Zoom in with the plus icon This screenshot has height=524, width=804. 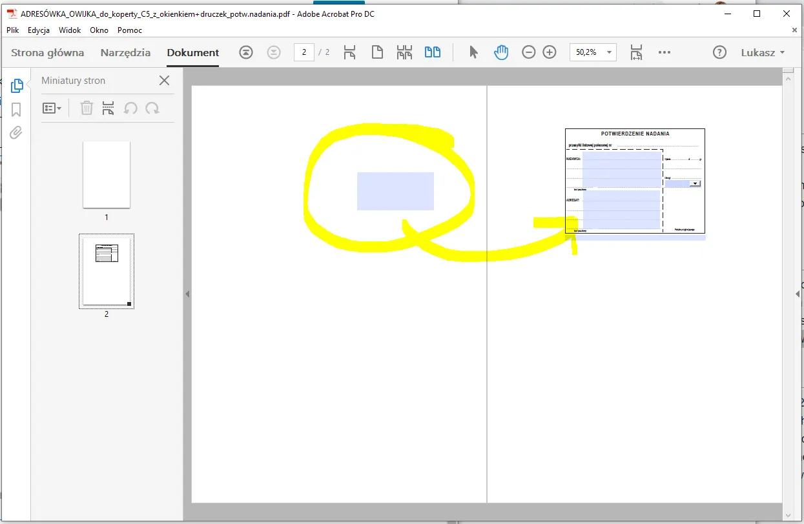[x=550, y=52]
